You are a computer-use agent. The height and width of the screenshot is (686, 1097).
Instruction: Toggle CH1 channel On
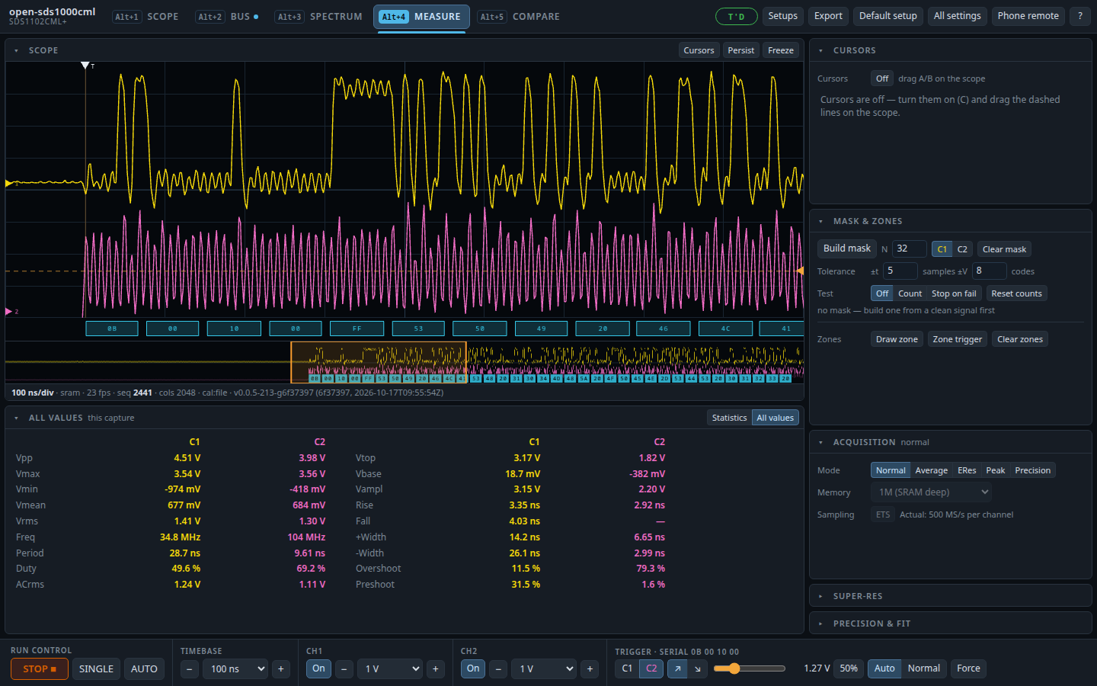click(x=318, y=668)
